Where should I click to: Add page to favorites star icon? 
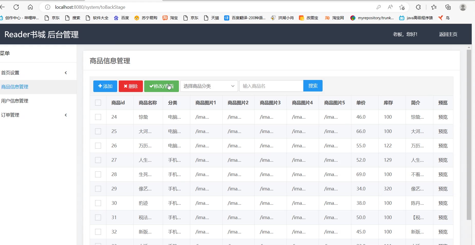tap(402, 7)
